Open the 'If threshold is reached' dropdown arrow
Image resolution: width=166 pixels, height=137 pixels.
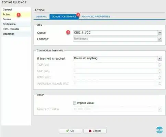pyautogui.click(x=159, y=59)
